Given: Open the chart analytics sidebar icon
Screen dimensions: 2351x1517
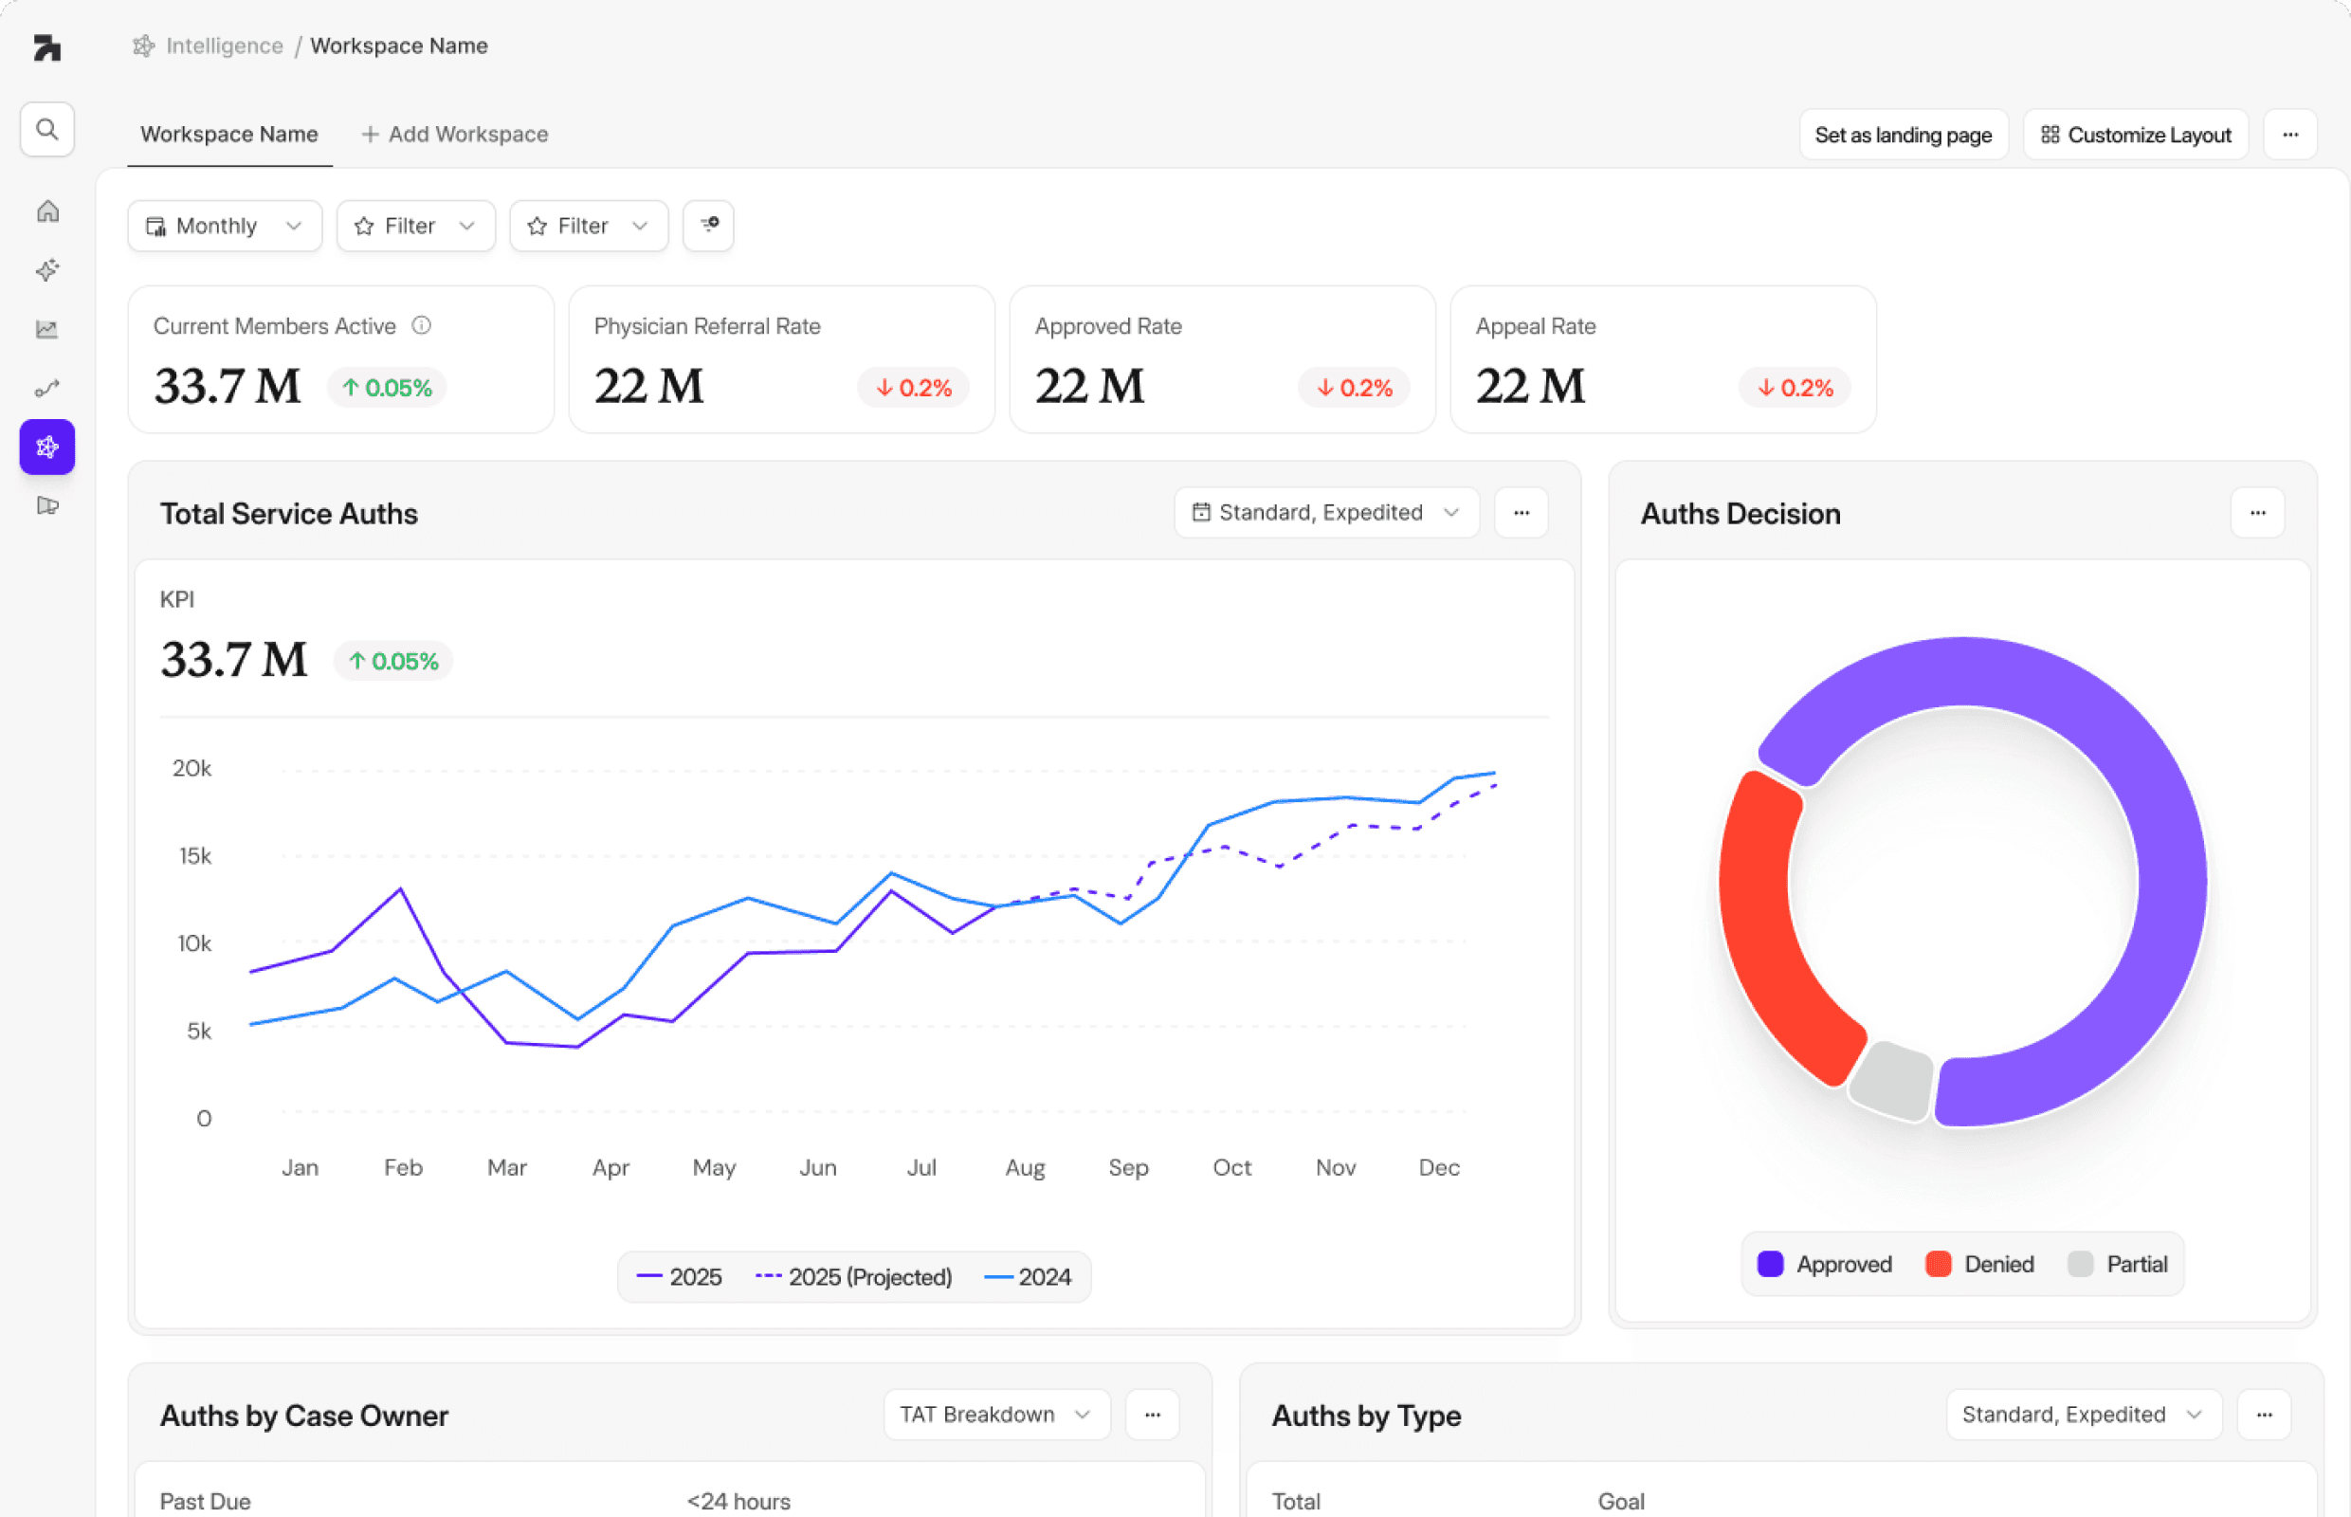Looking at the screenshot, I should pyautogui.click(x=47, y=329).
